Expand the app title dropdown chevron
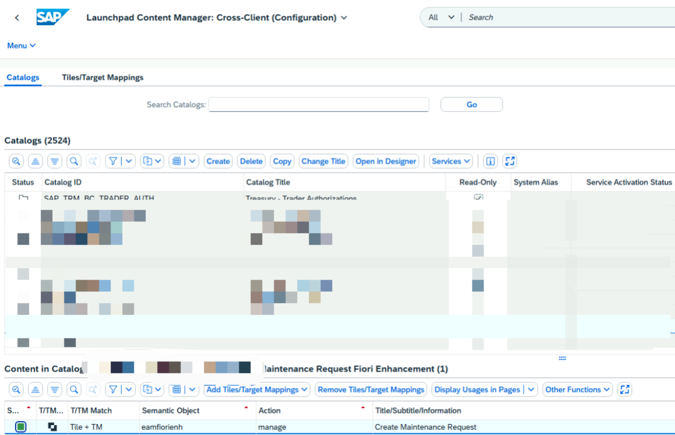675x435 pixels. [344, 17]
